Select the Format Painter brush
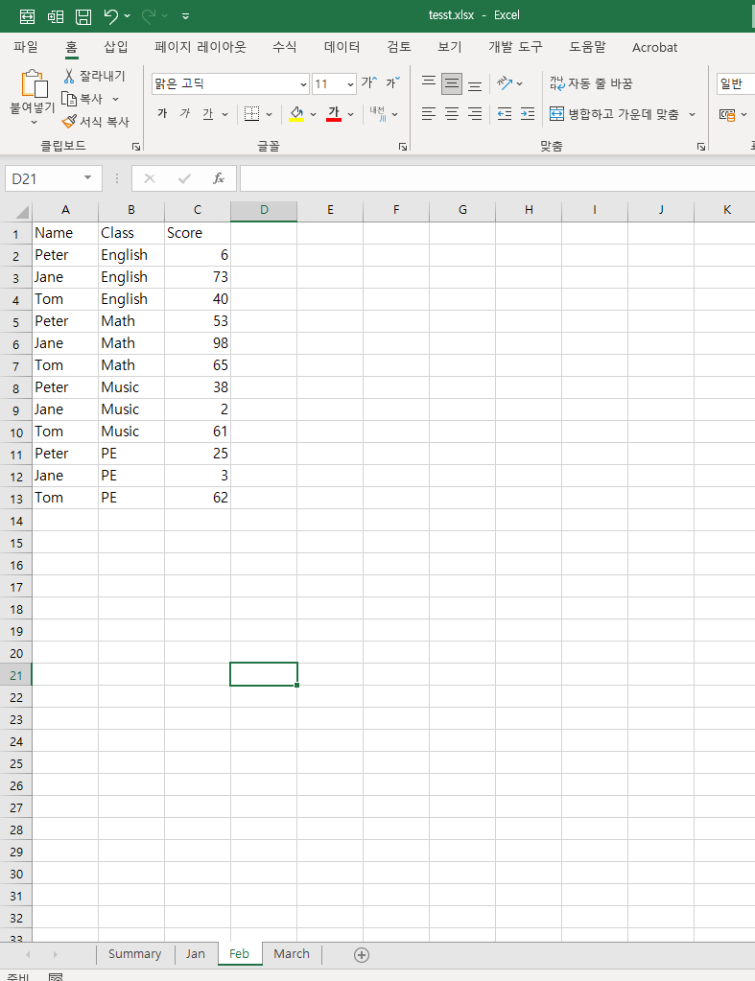Screen dimensions: 755x981 pos(69,122)
